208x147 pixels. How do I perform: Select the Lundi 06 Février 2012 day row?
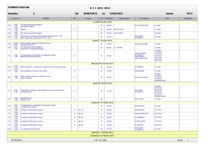102,22
